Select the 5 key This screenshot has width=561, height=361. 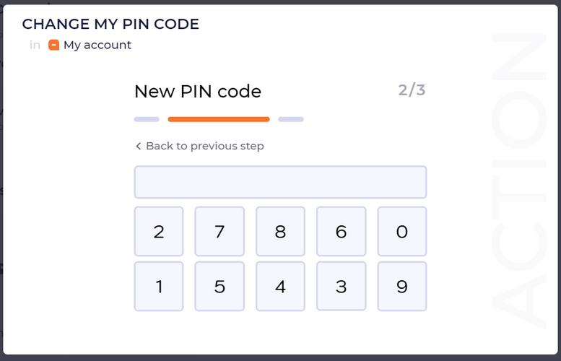point(219,287)
